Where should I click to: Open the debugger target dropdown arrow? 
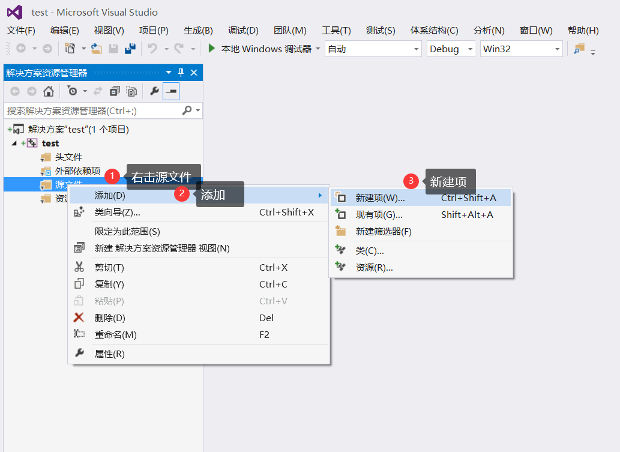click(318, 49)
